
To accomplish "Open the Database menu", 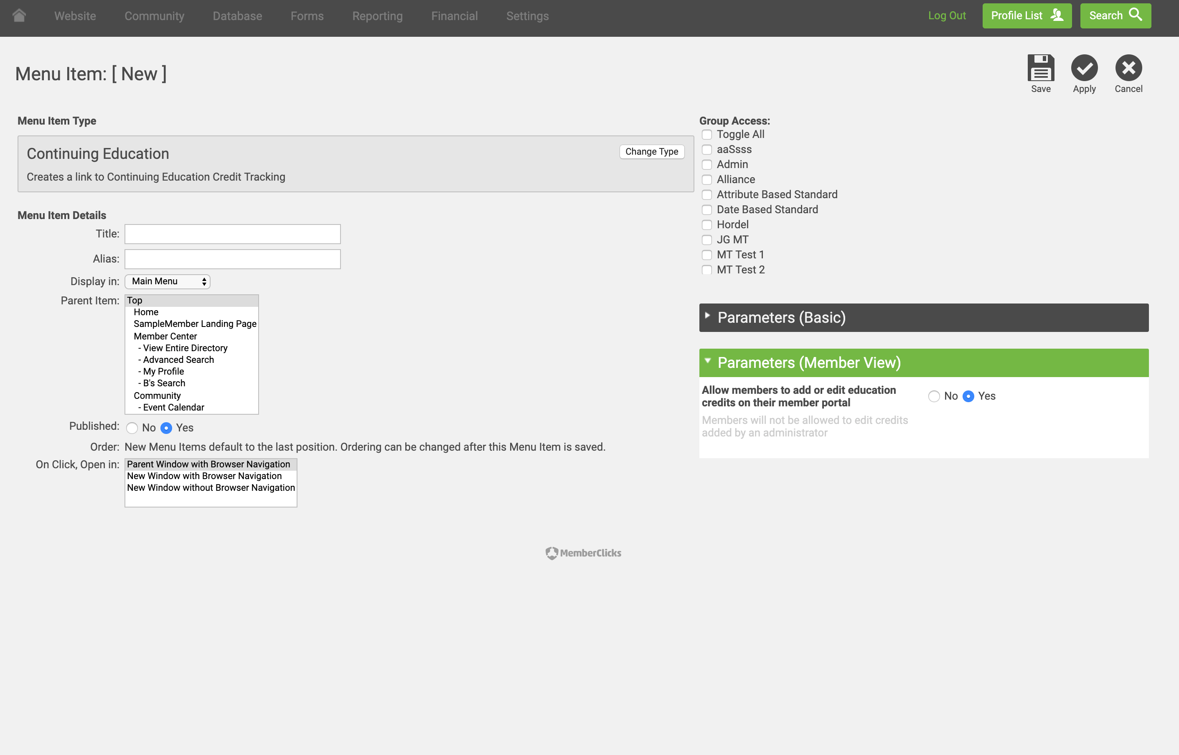I will pos(237,16).
